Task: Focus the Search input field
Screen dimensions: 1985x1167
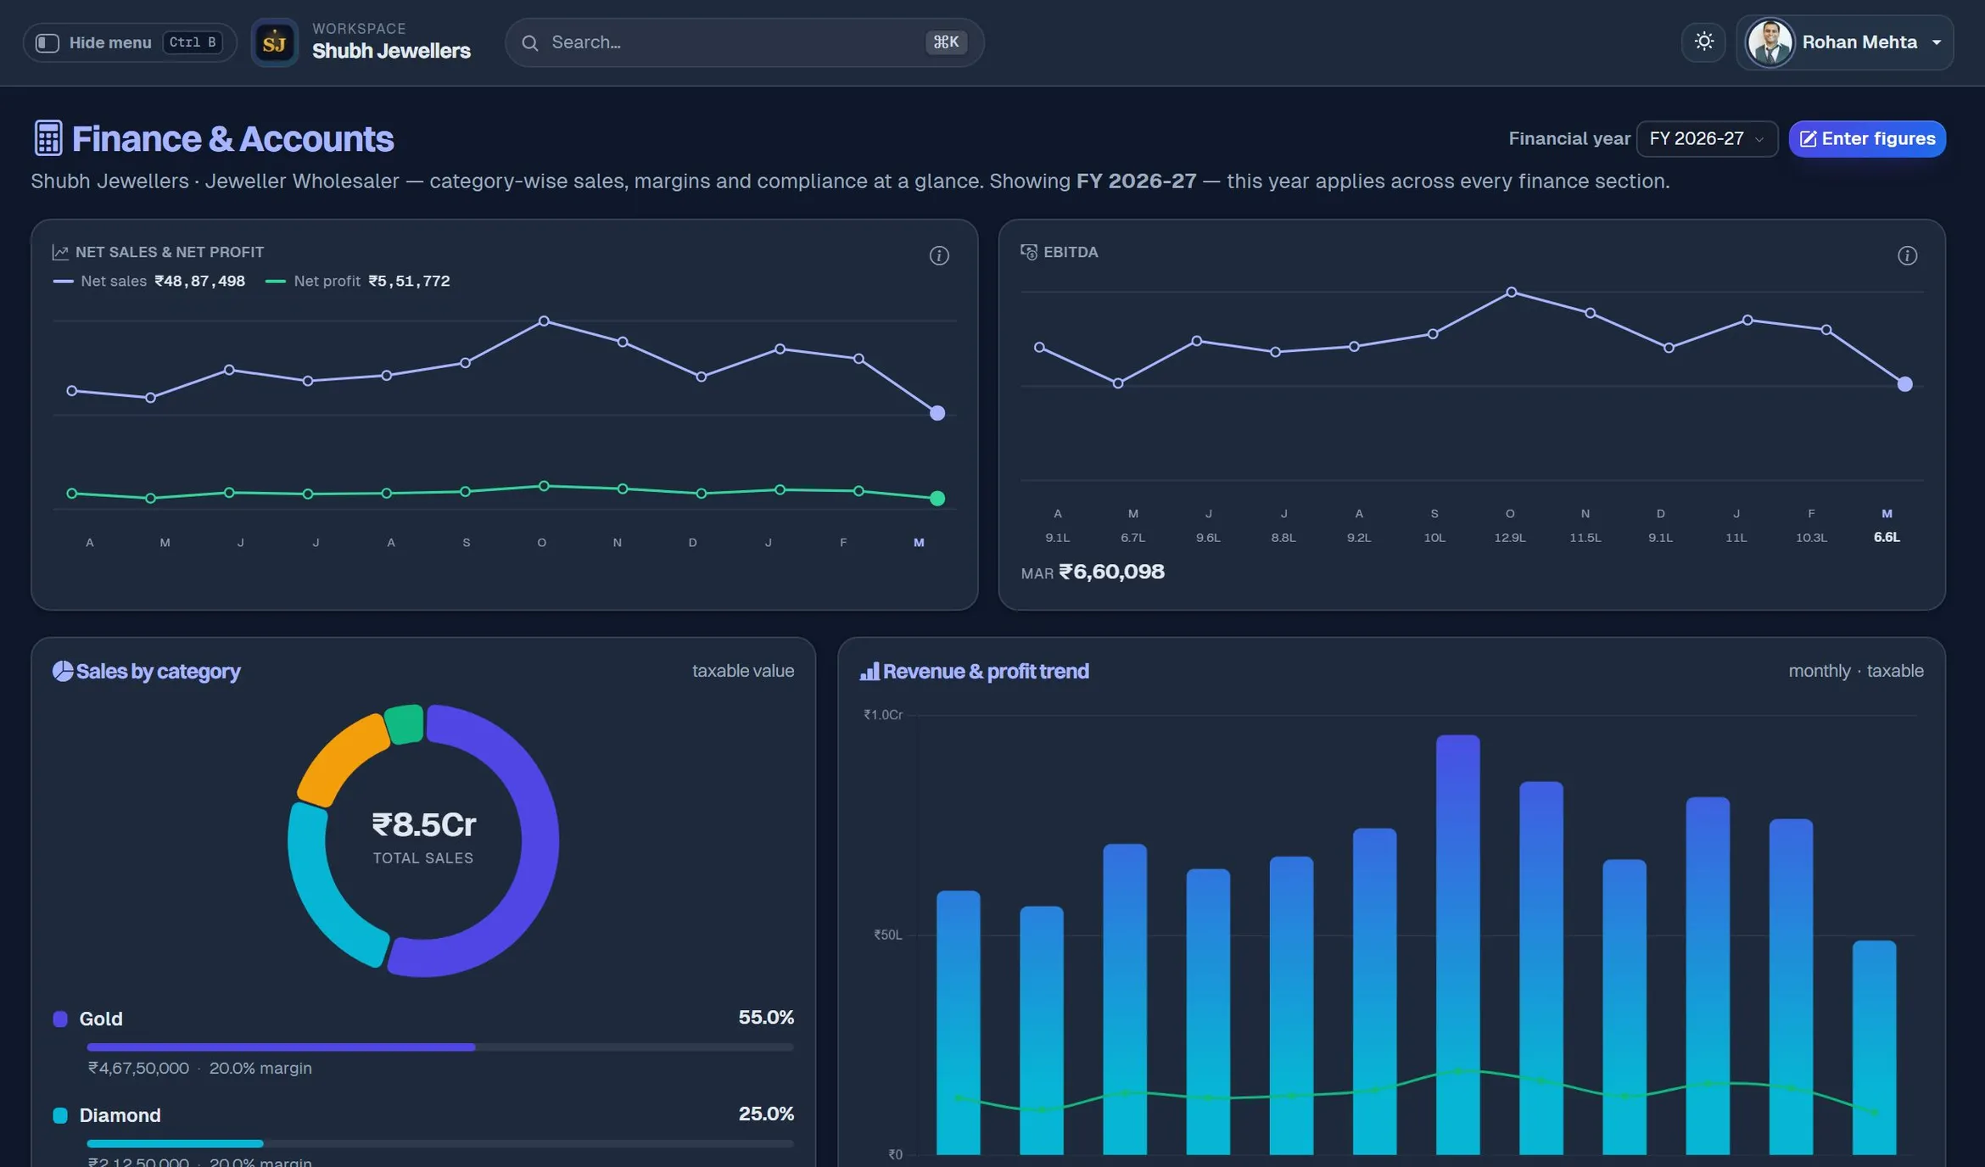Action: [x=744, y=42]
